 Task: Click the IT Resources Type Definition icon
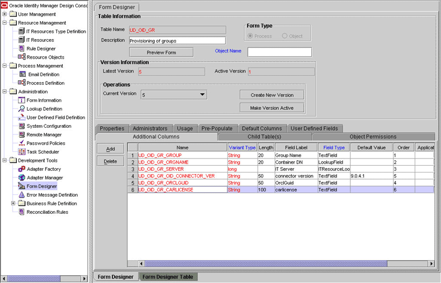(21, 31)
